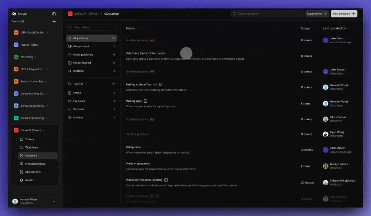Filter by Office tag
The height and width of the screenshot is (216, 371).
coord(92,93)
